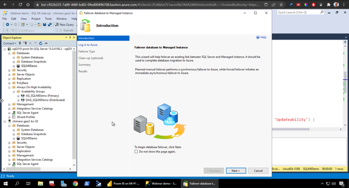The image size is (349, 188).
Task: Expand DAG_SQLMIDemo (Distributed) node
Action: coord(18,100)
